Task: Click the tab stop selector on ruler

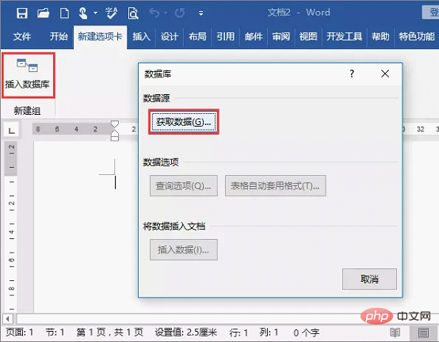Action: [11, 130]
